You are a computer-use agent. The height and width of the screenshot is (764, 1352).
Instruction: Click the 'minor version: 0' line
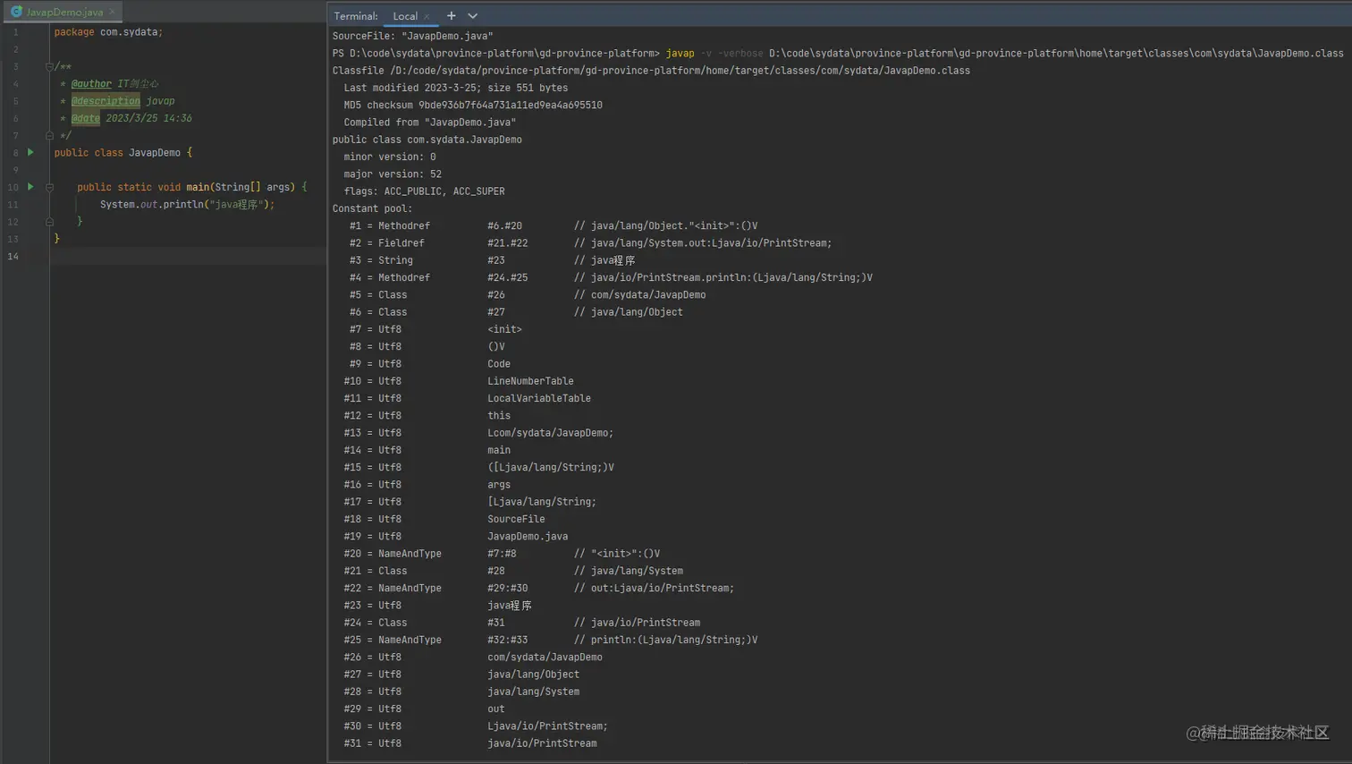tap(390, 157)
